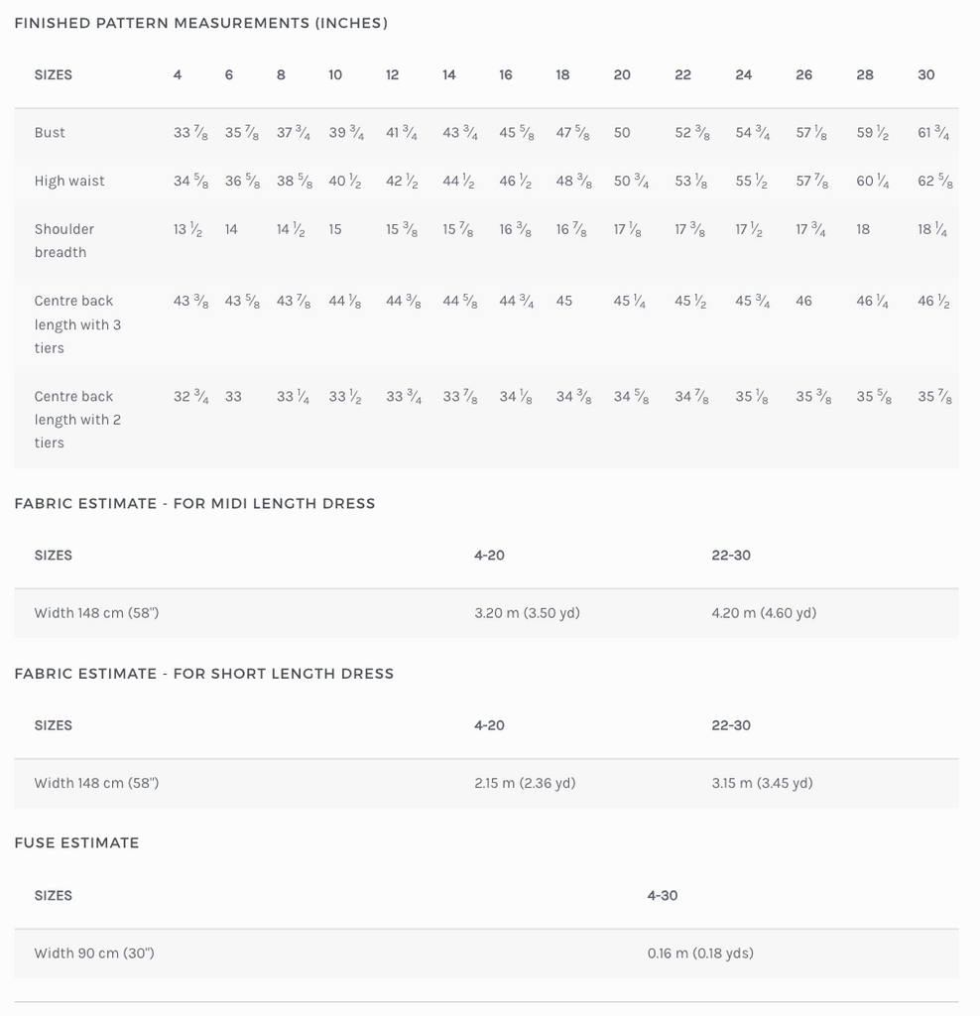Click Centre back length with 2 tiers
This screenshot has width=980, height=1016.
pyautogui.click(x=77, y=420)
